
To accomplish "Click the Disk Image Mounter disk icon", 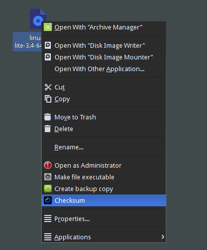I will pyautogui.click(x=48, y=57).
